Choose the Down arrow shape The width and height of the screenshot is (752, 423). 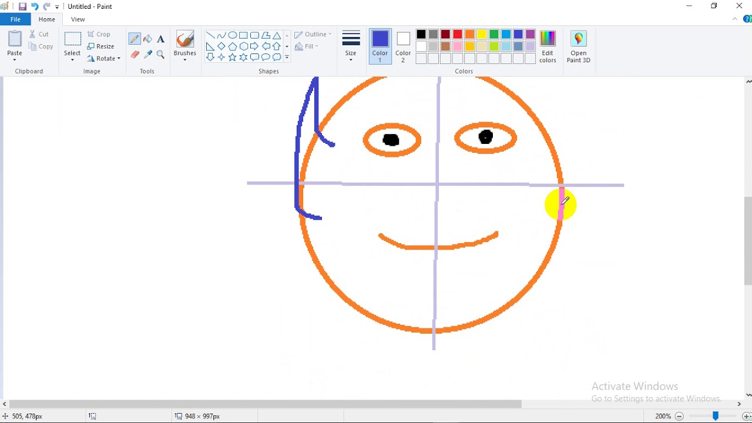click(x=210, y=57)
